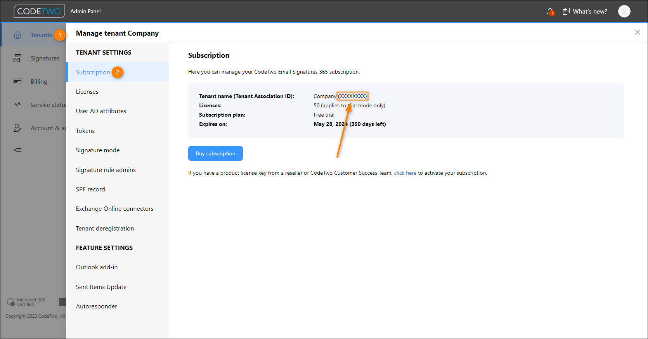The height and width of the screenshot is (339, 648).
Task: Open the user profile avatar
Action: [624, 12]
